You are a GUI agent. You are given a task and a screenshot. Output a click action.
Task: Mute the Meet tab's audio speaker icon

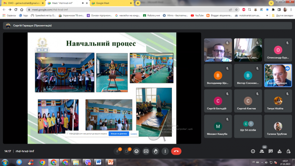[83, 3]
